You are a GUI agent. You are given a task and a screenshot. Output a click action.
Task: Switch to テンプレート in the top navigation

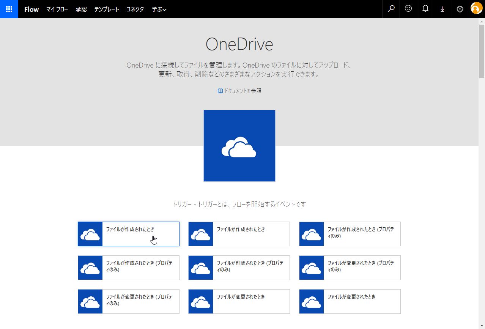[107, 9]
